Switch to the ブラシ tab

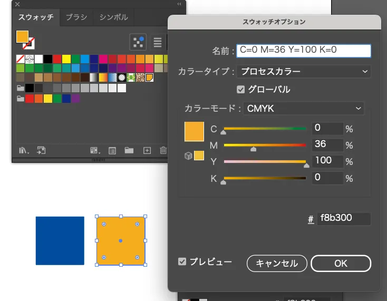(76, 17)
